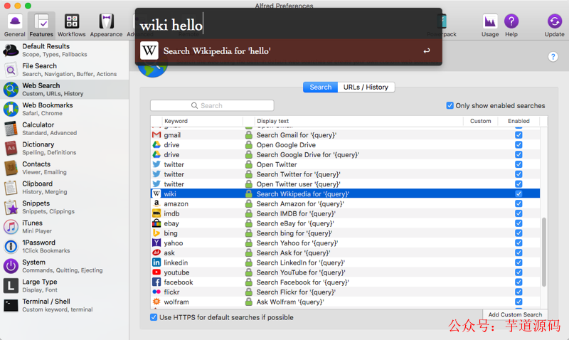
Task: Select Snippets in sidebar
Action: [x=65, y=207]
